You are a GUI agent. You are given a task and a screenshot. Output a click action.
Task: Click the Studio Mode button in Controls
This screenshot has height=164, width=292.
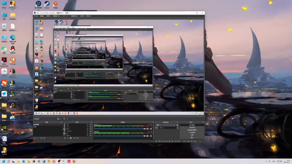tap(192, 133)
